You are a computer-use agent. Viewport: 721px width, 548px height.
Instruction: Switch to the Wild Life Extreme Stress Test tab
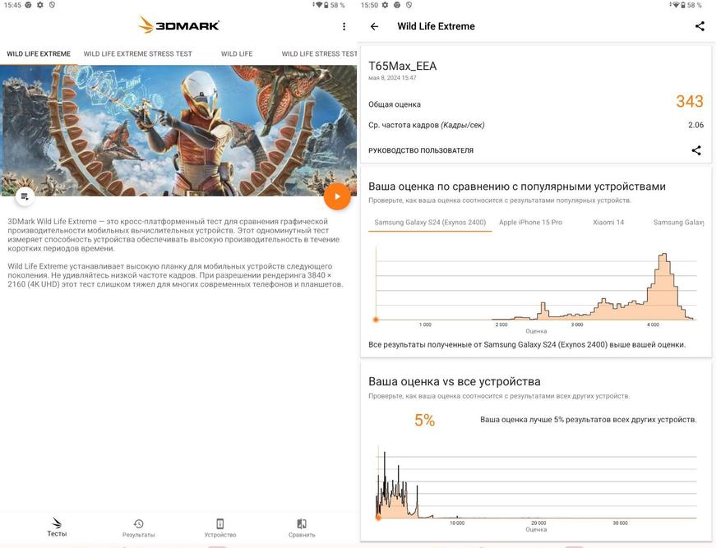click(x=137, y=53)
